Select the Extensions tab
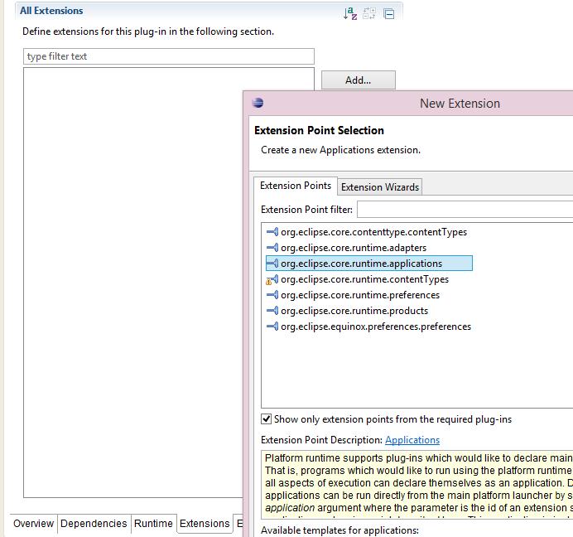573x537 pixels. pyautogui.click(x=205, y=524)
